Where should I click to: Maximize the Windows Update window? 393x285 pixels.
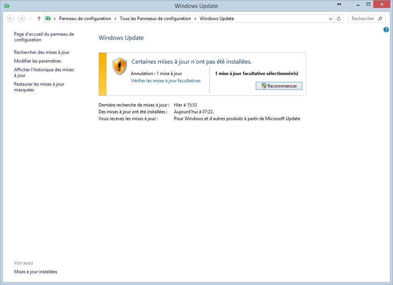pos(368,4)
